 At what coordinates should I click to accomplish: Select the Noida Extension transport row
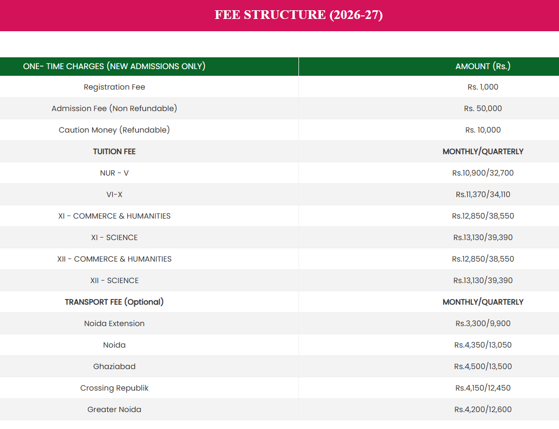(114, 324)
